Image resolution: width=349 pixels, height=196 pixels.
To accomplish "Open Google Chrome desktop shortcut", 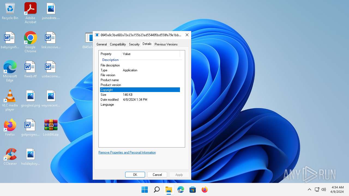I will tap(31, 42).
